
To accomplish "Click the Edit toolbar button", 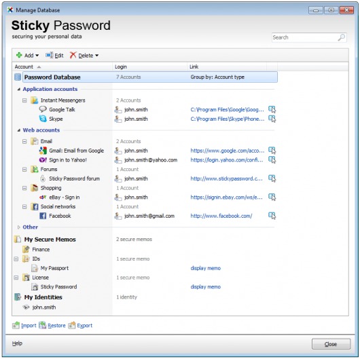I will pos(54,55).
